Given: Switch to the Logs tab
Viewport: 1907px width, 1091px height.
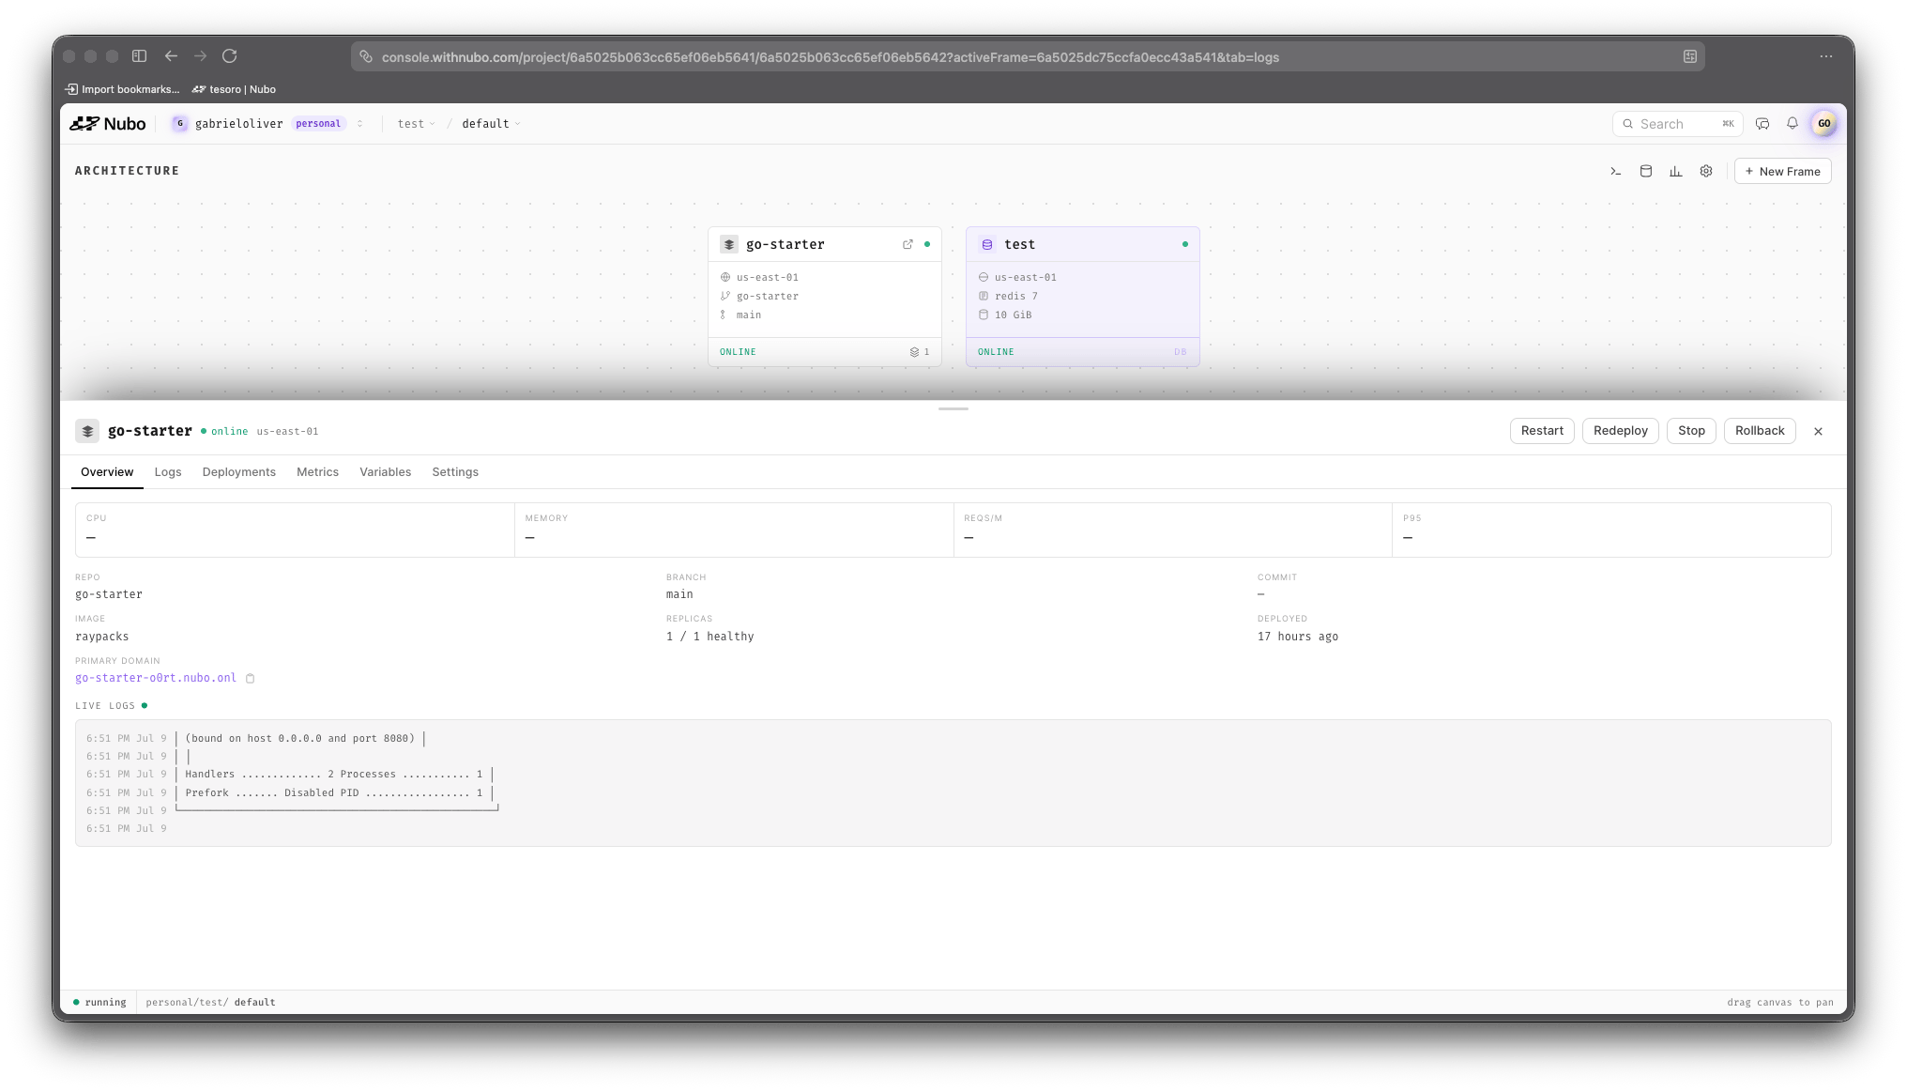Looking at the screenshot, I should click(x=168, y=472).
